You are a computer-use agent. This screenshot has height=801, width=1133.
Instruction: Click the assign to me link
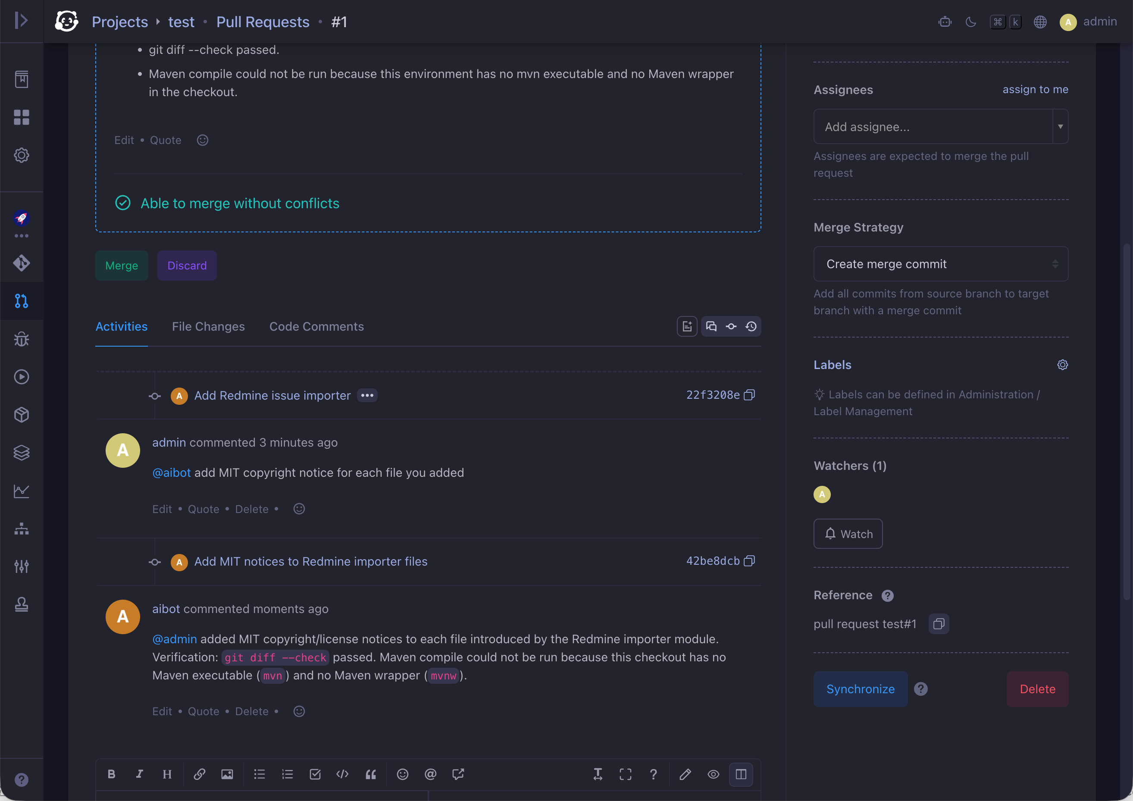(x=1035, y=89)
